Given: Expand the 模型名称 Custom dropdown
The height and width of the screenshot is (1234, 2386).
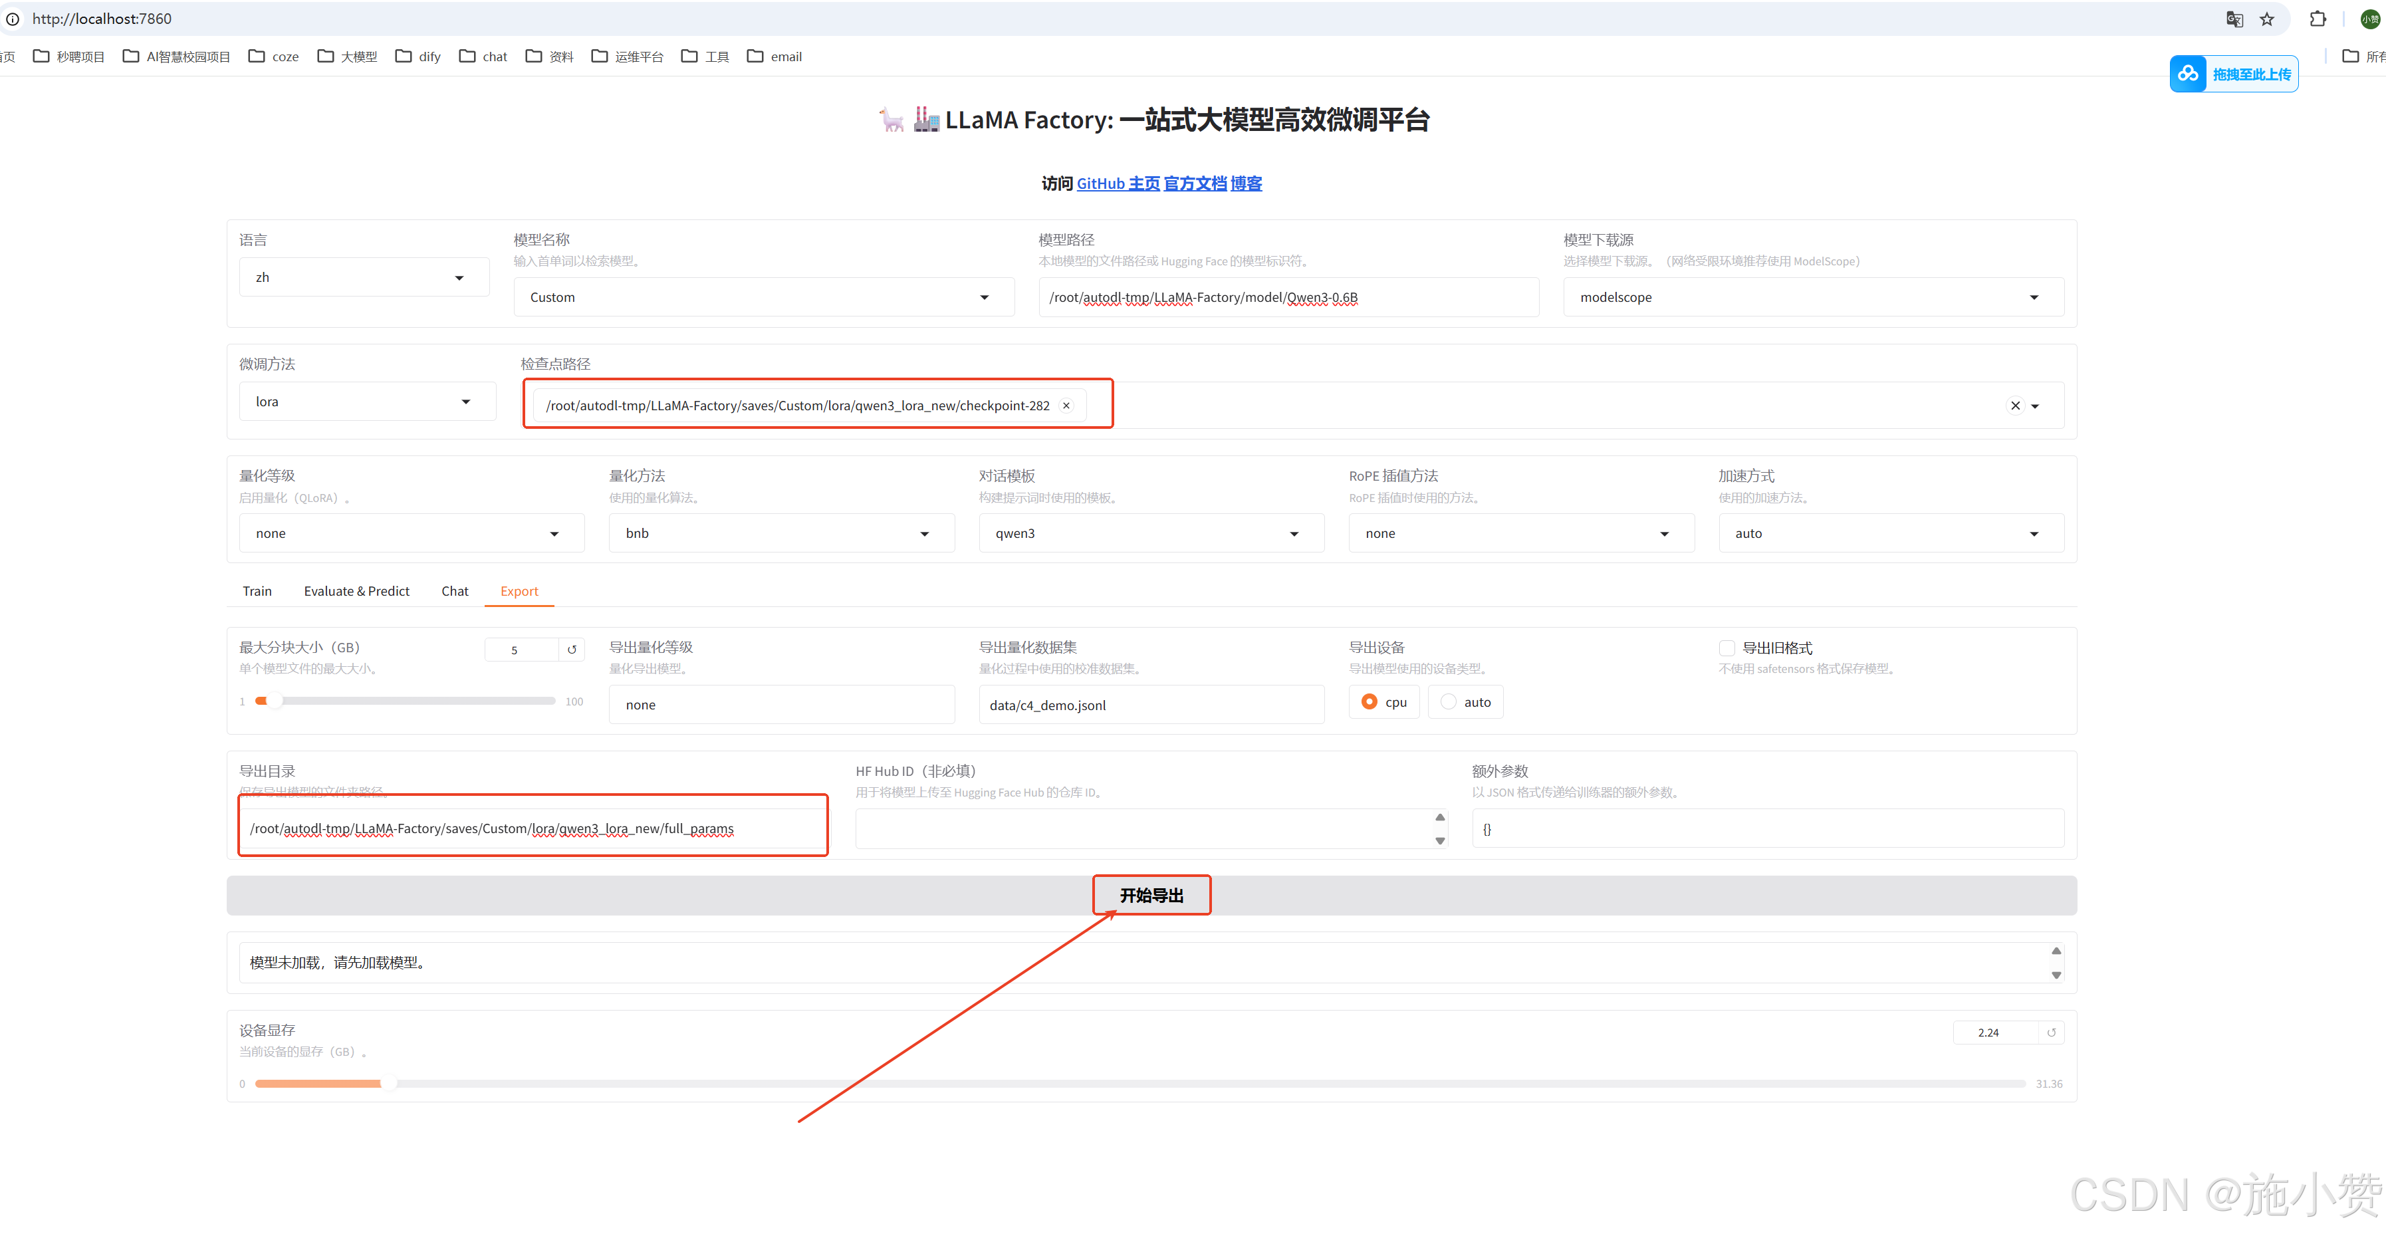Looking at the screenshot, I should (x=764, y=297).
